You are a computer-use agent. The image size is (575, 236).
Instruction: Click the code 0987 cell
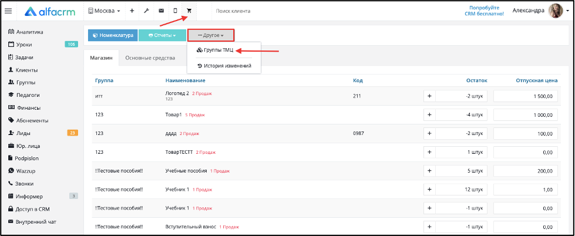(x=358, y=133)
